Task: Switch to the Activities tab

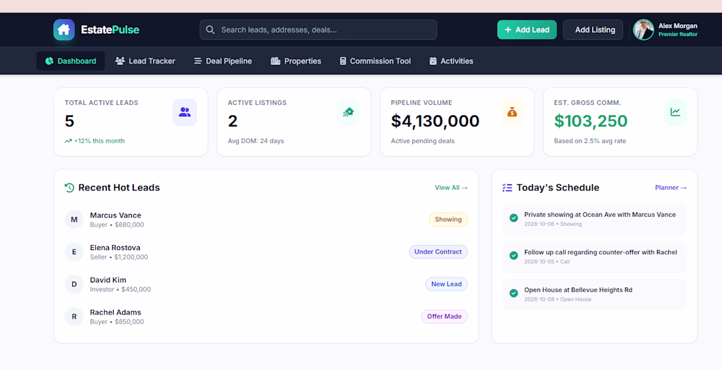Action: pyautogui.click(x=452, y=61)
